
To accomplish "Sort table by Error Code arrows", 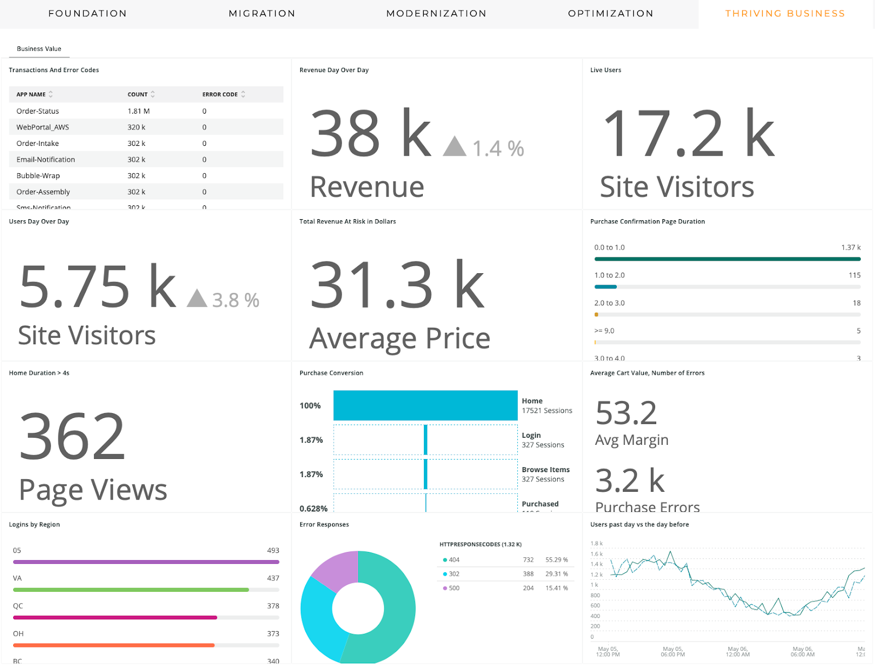I will [x=243, y=94].
